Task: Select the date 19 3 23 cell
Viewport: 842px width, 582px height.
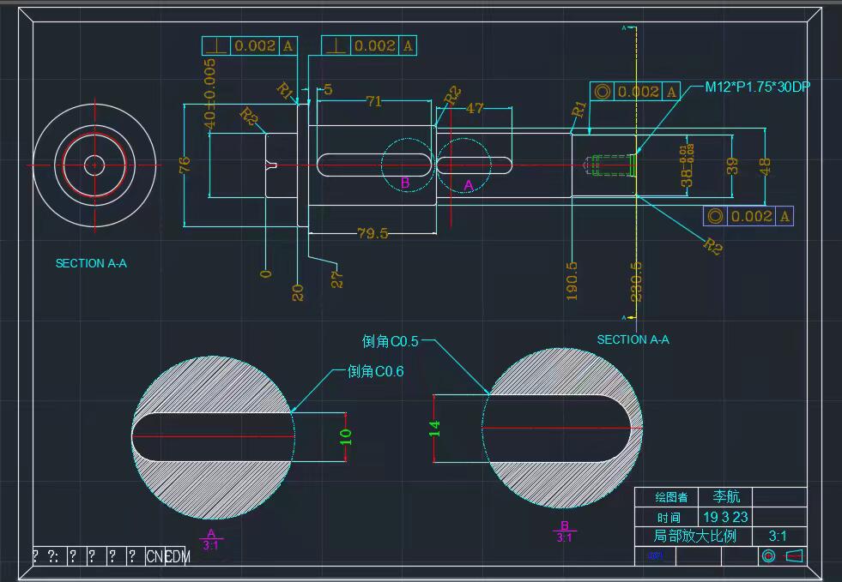Action: 725,517
